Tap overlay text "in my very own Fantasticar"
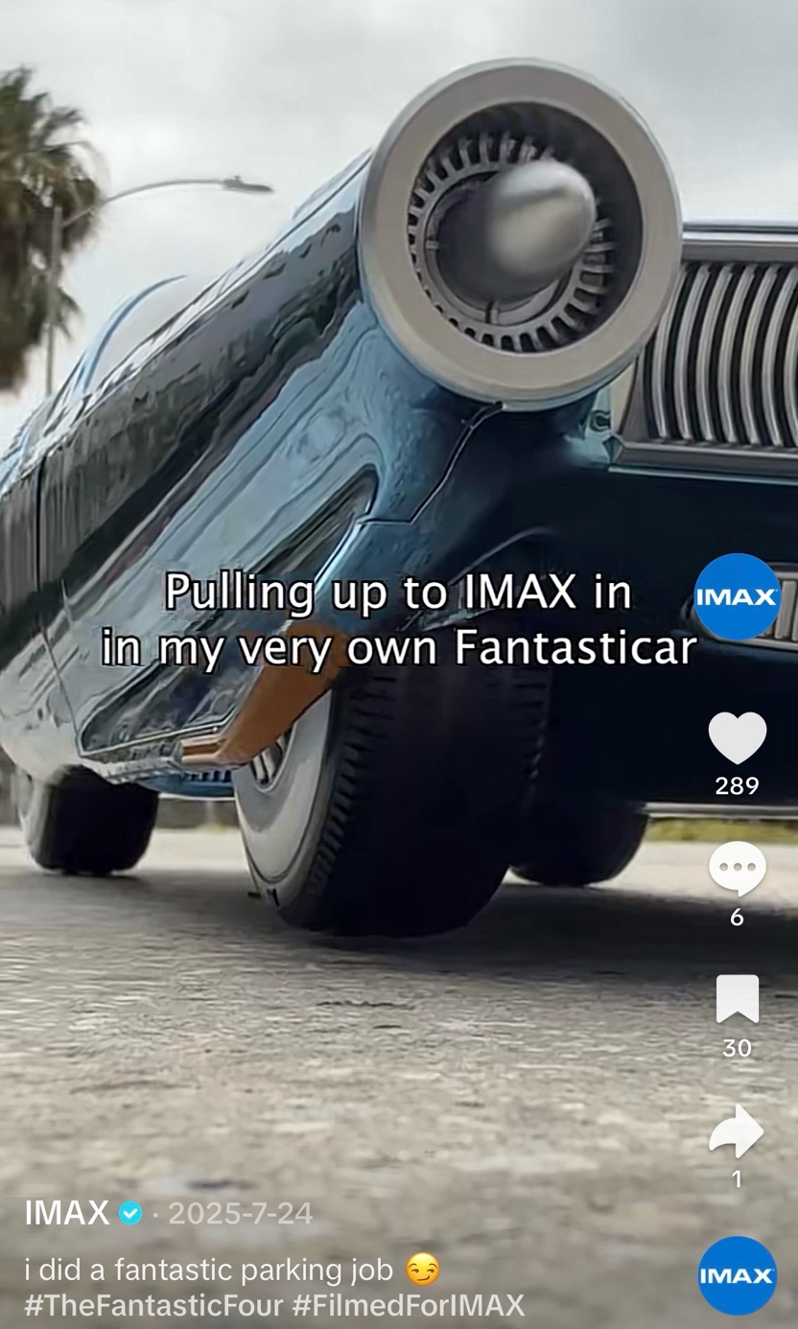The height and width of the screenshot is (1329, 798). click(x=399, y=647)
